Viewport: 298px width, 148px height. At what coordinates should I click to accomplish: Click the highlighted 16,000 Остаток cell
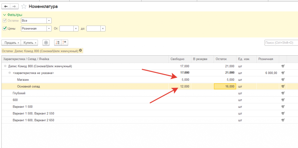coord(225,86)
